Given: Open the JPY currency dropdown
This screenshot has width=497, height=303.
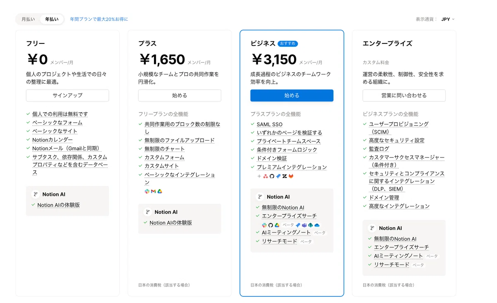Looking at the screenshot, I should (448, 19).
